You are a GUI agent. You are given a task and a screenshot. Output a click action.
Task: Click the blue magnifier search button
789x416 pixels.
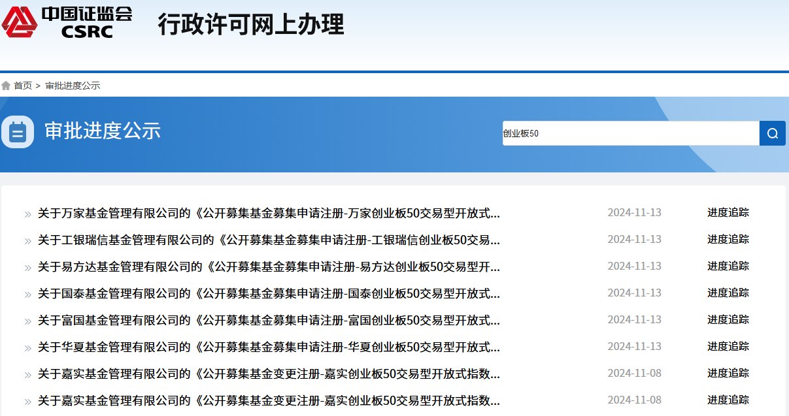pos(773,133)
